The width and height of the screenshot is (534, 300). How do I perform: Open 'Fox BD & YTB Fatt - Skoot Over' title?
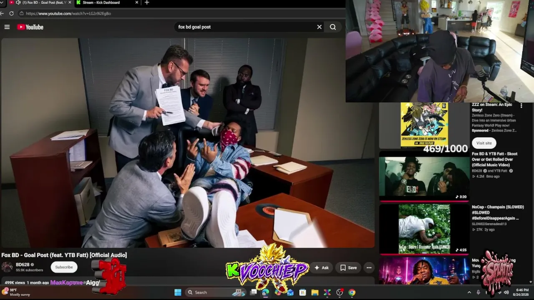(x=494, y=160)
